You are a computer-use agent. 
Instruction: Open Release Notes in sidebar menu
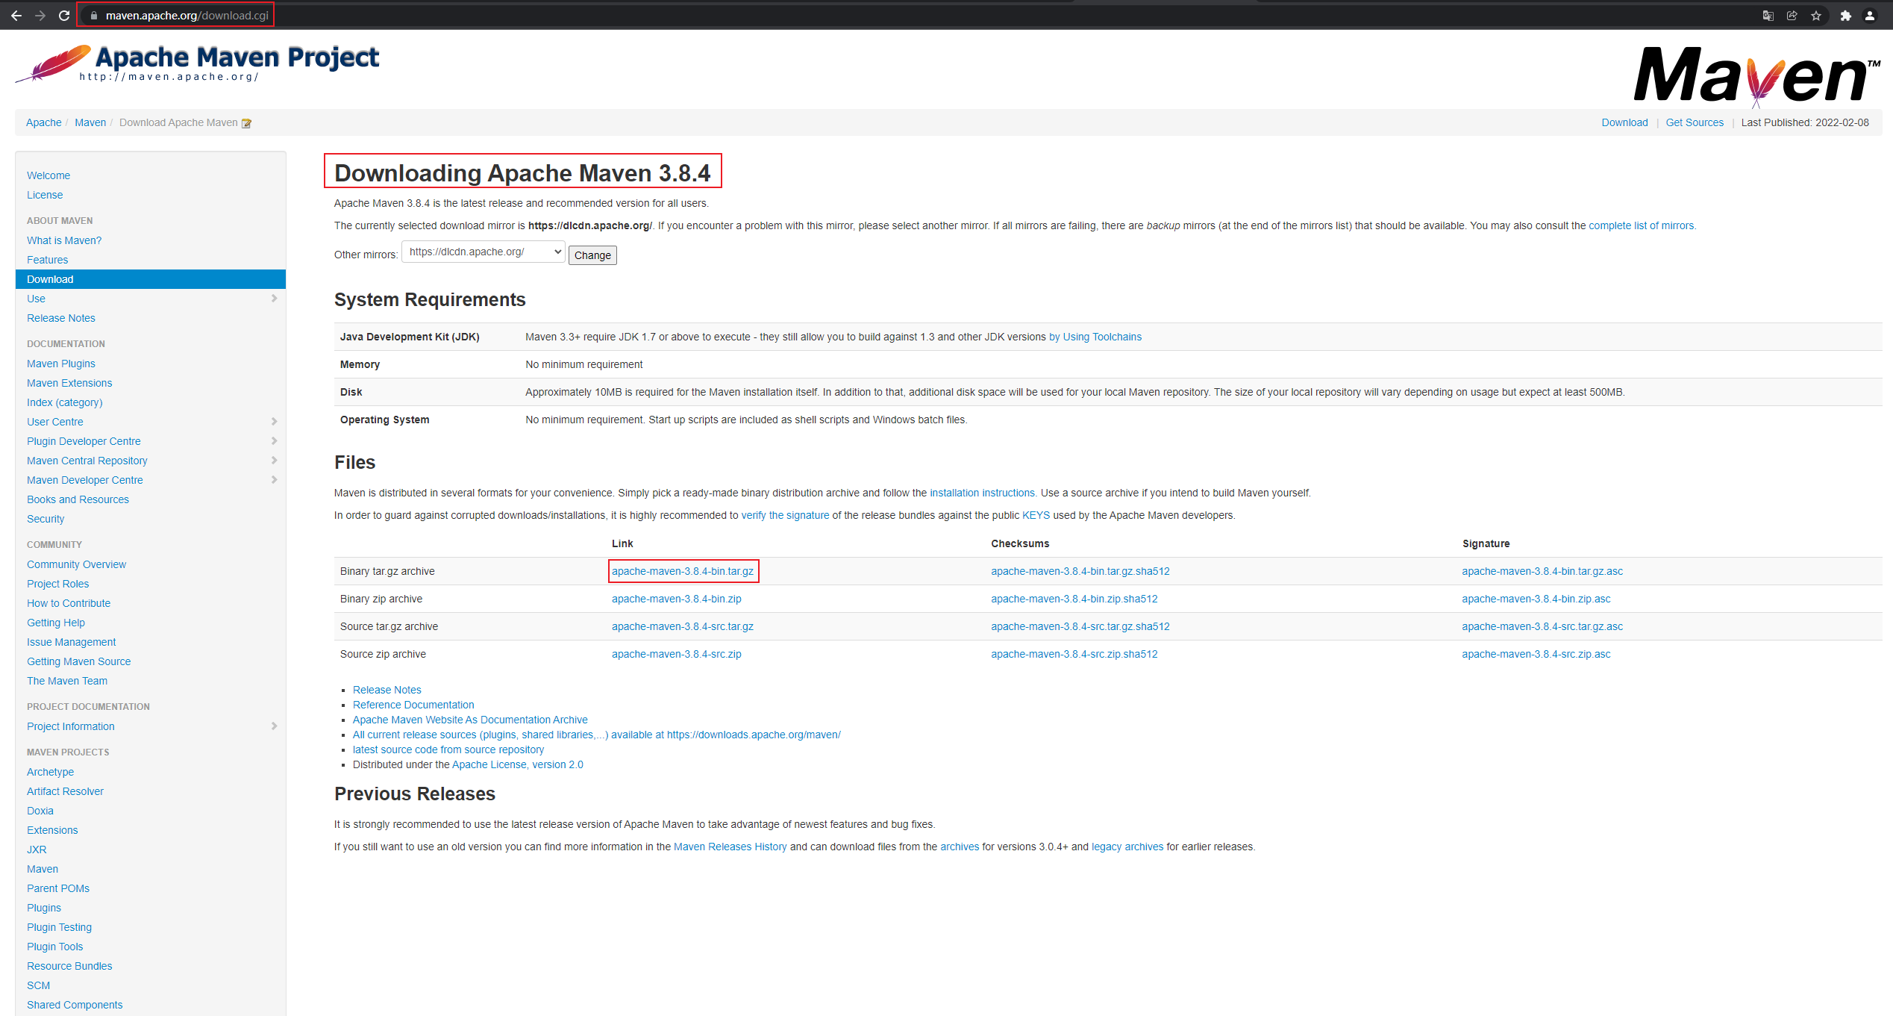61,318
